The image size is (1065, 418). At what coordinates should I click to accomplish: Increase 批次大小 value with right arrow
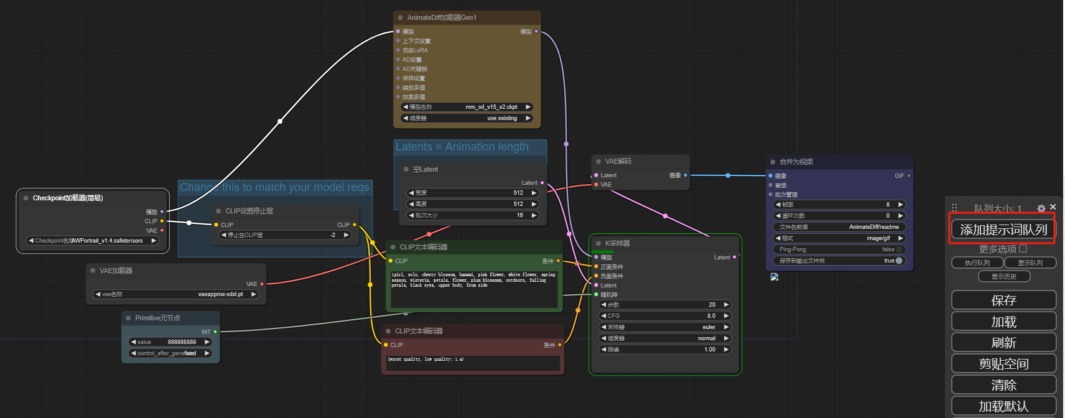(x=534, y=215)
